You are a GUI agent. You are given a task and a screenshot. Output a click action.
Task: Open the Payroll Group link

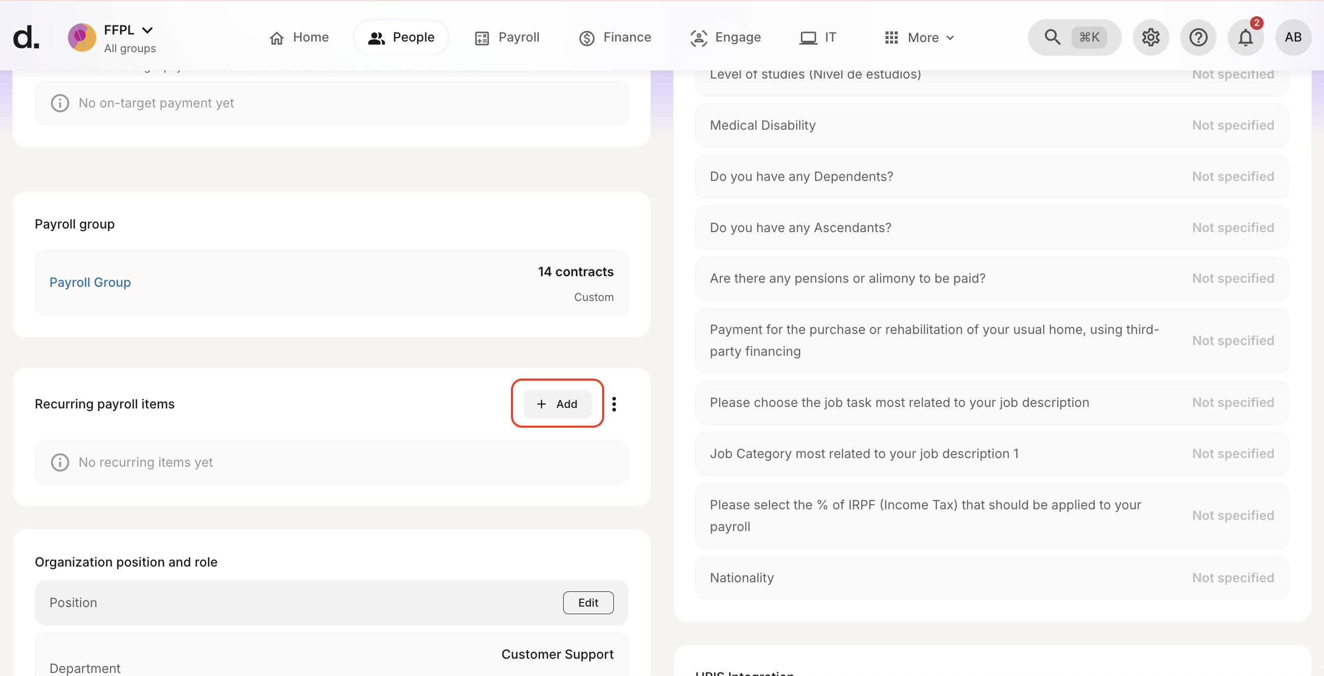[90, 282]
